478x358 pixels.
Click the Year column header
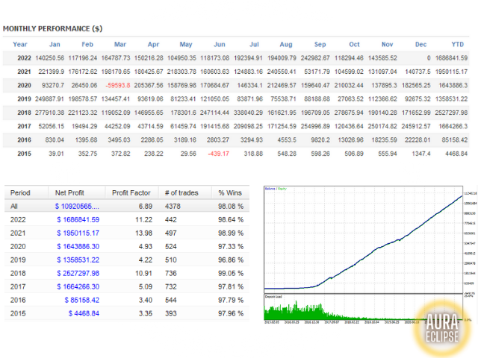(19, 44)
